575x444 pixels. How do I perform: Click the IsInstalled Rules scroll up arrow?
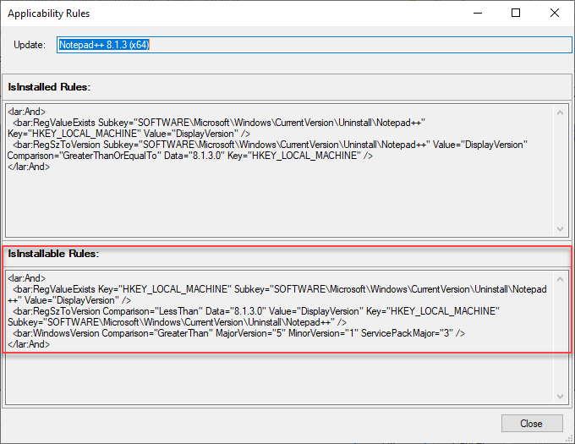pyautogui.click(x=560, y=112)
